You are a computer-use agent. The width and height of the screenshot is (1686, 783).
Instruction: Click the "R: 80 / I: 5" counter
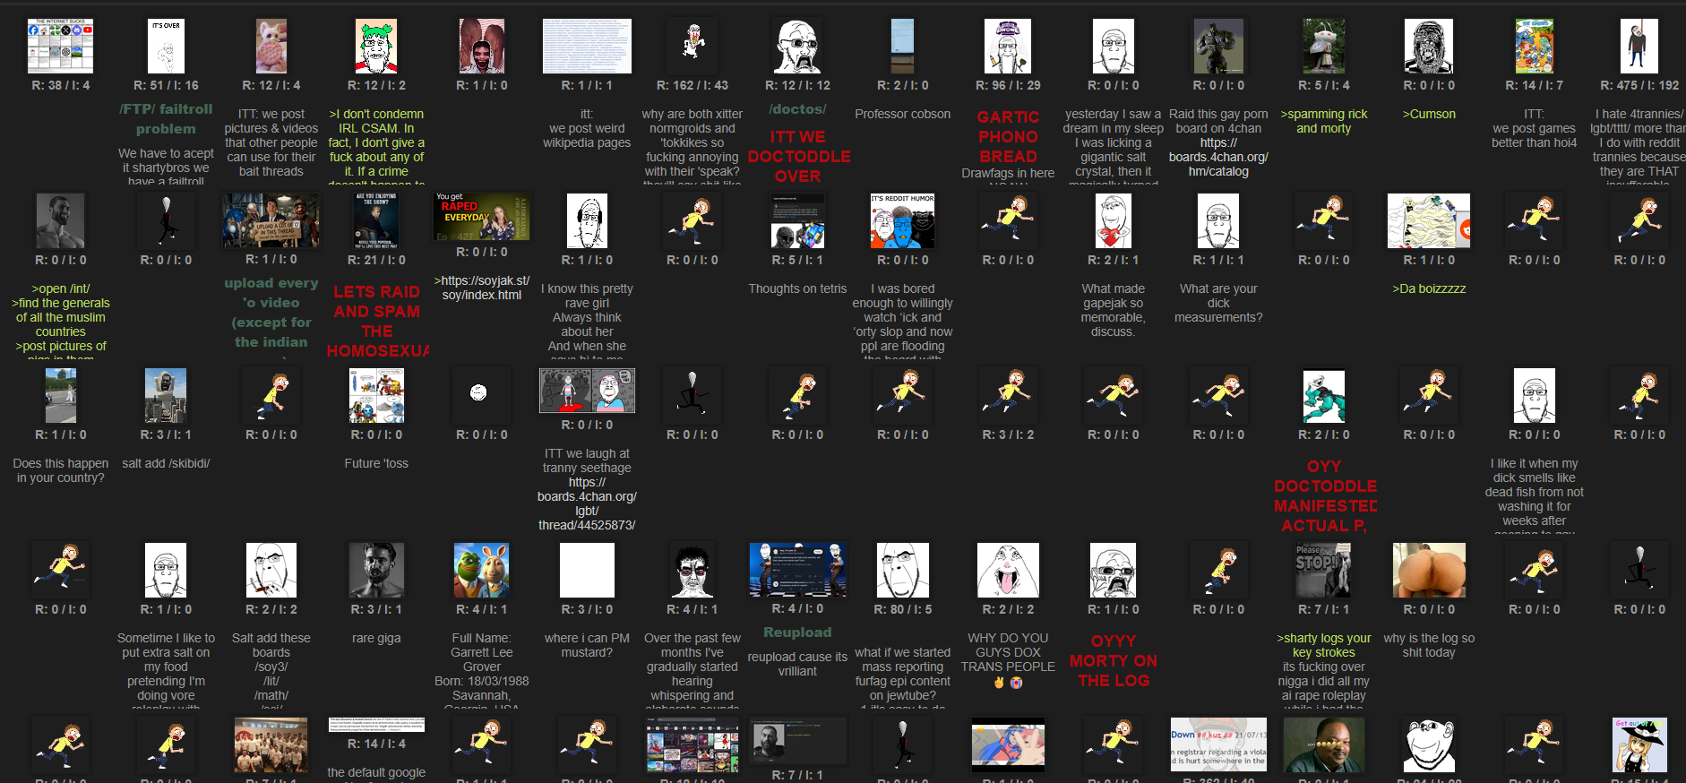pos(903,609)
